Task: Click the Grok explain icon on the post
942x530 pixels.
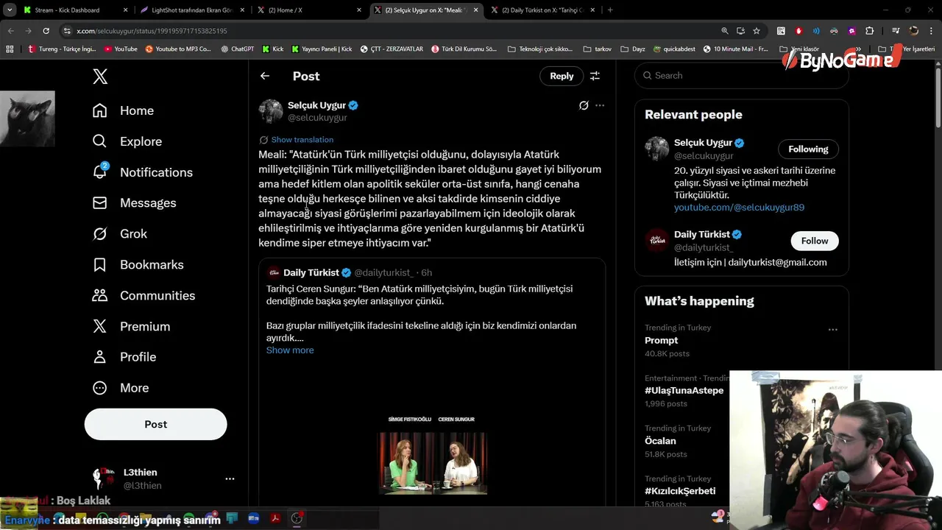Action: click(x=584, y=105)
